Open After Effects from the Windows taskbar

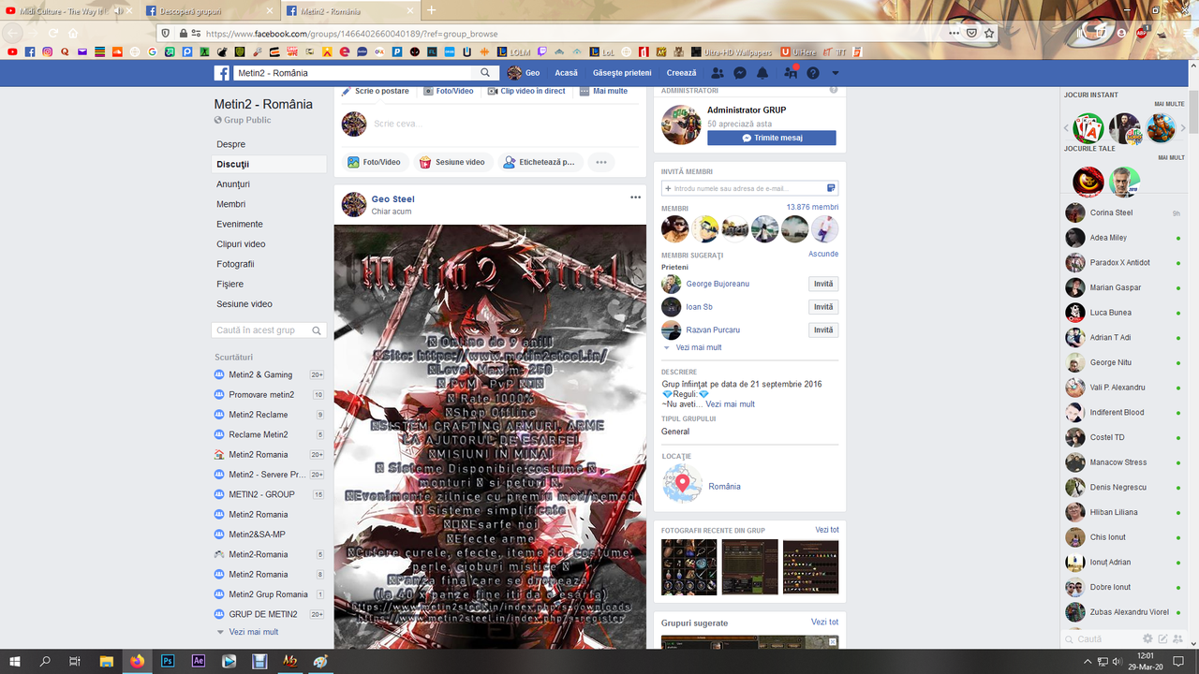click(x=198, y=661)
